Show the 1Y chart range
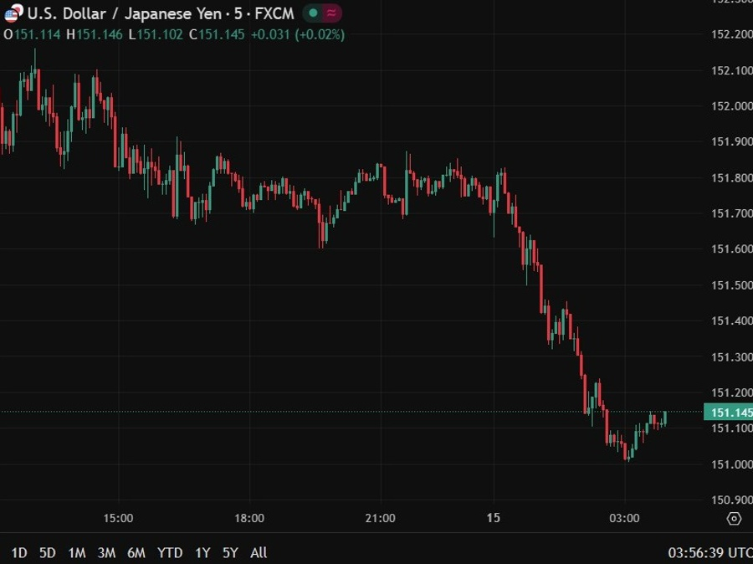Screen dimensions: 753x564 [x=202, y=552]
